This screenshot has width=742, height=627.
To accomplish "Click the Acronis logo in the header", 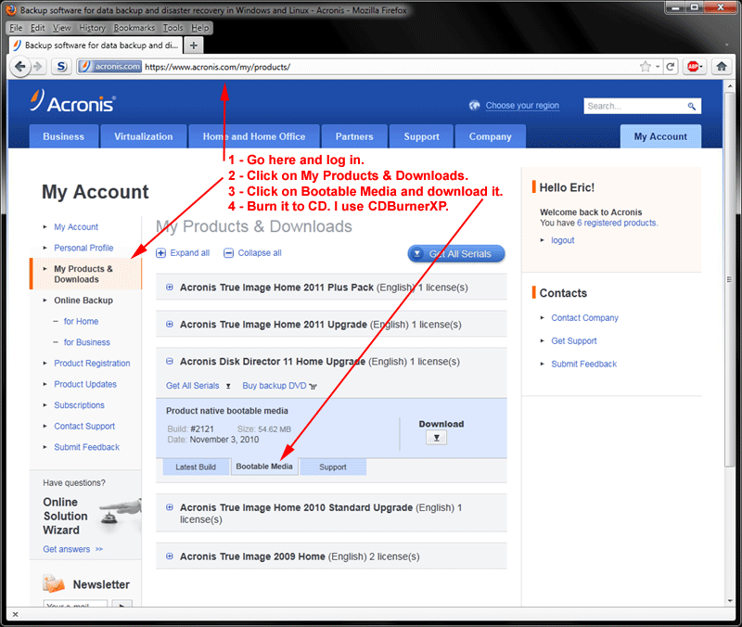I will pyautogui.click(x=72, y=102).
